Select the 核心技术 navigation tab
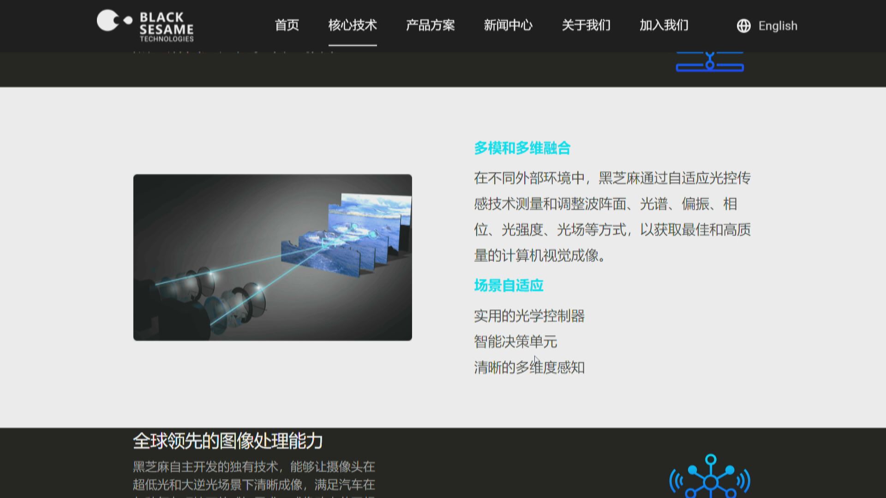 353,25
